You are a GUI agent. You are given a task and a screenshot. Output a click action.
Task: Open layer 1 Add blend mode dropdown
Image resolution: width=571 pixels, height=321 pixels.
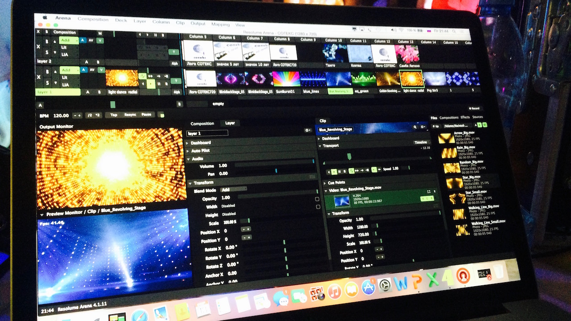(70, 70)
